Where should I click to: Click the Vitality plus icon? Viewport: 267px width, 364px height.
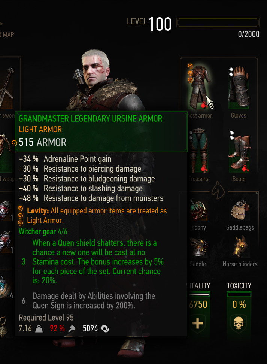tap(198, 323)
